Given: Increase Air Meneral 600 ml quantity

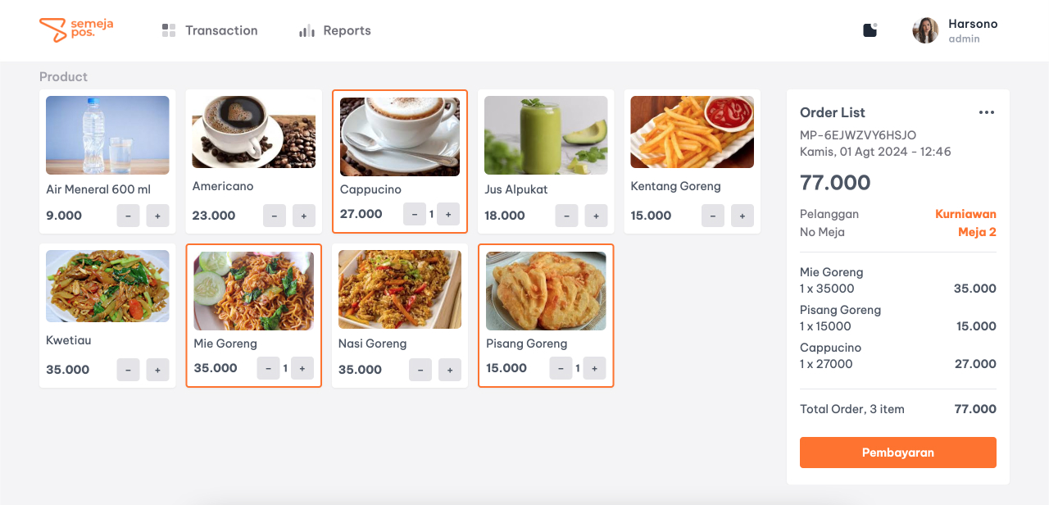Looking at the screenshot, I should 157,216.
